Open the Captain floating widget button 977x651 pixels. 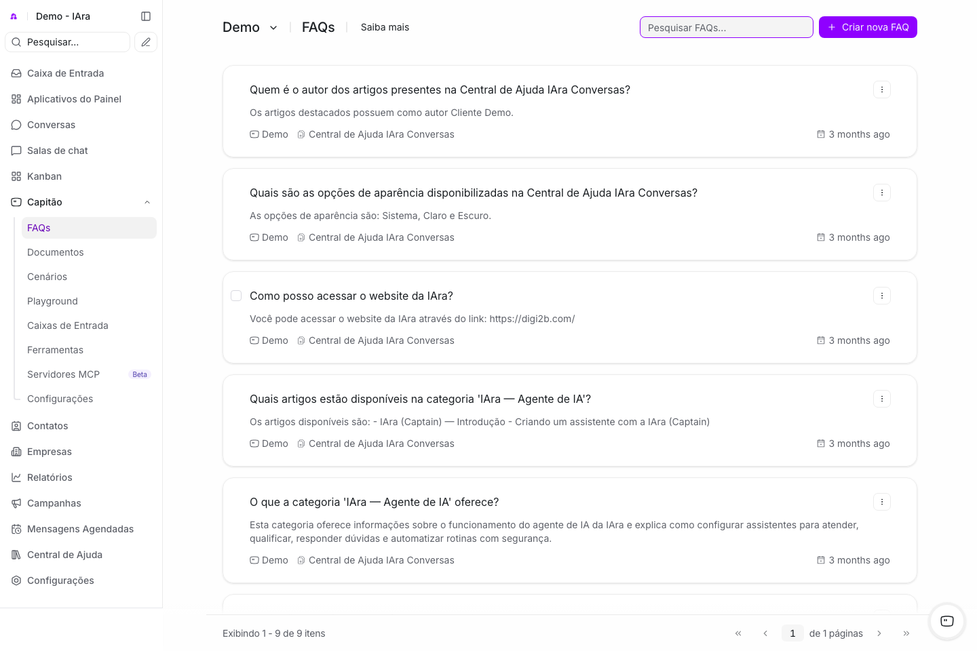[x=947, y=621]
